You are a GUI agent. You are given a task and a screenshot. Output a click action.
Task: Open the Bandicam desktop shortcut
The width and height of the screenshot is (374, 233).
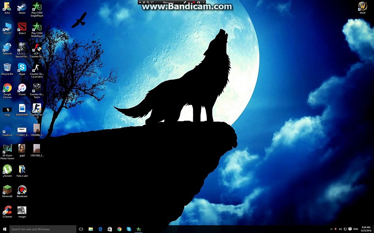pos(22,192)
